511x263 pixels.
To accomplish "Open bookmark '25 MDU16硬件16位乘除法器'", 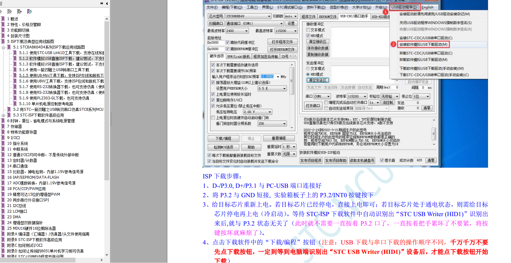I will (x=31, y=228).
